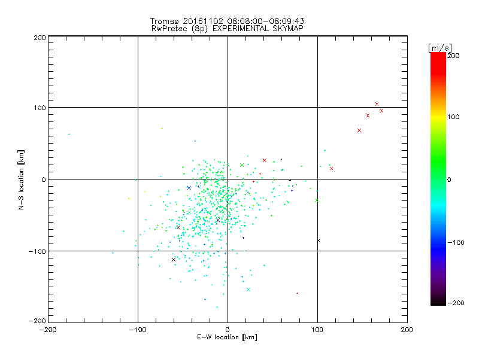Click the lowest red X of the upper-right cluster
This screenshot has width=479, height=359.
tap(359, 130)
